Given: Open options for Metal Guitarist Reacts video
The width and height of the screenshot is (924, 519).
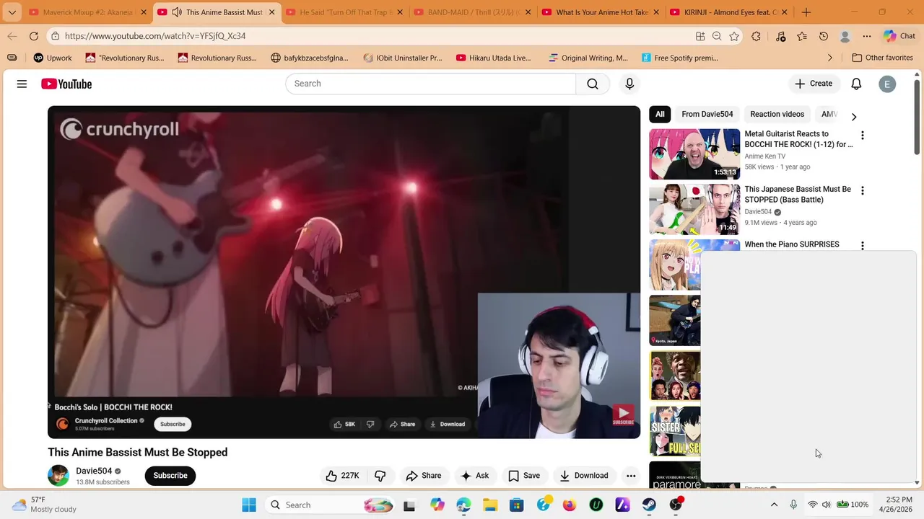Looking at the screenshot, I should point(862,136).
